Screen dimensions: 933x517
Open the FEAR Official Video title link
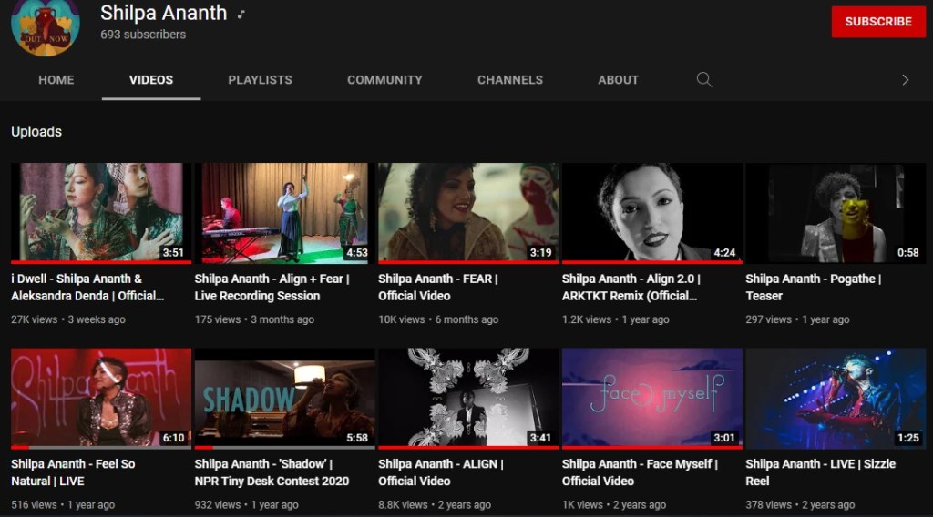coord(437,287)
